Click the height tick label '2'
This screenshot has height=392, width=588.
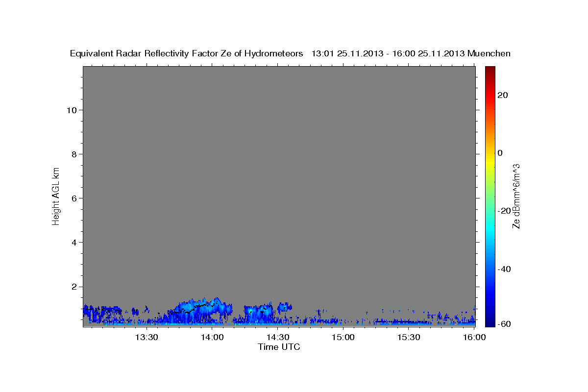pyautogui.click(x=74, y=286)
